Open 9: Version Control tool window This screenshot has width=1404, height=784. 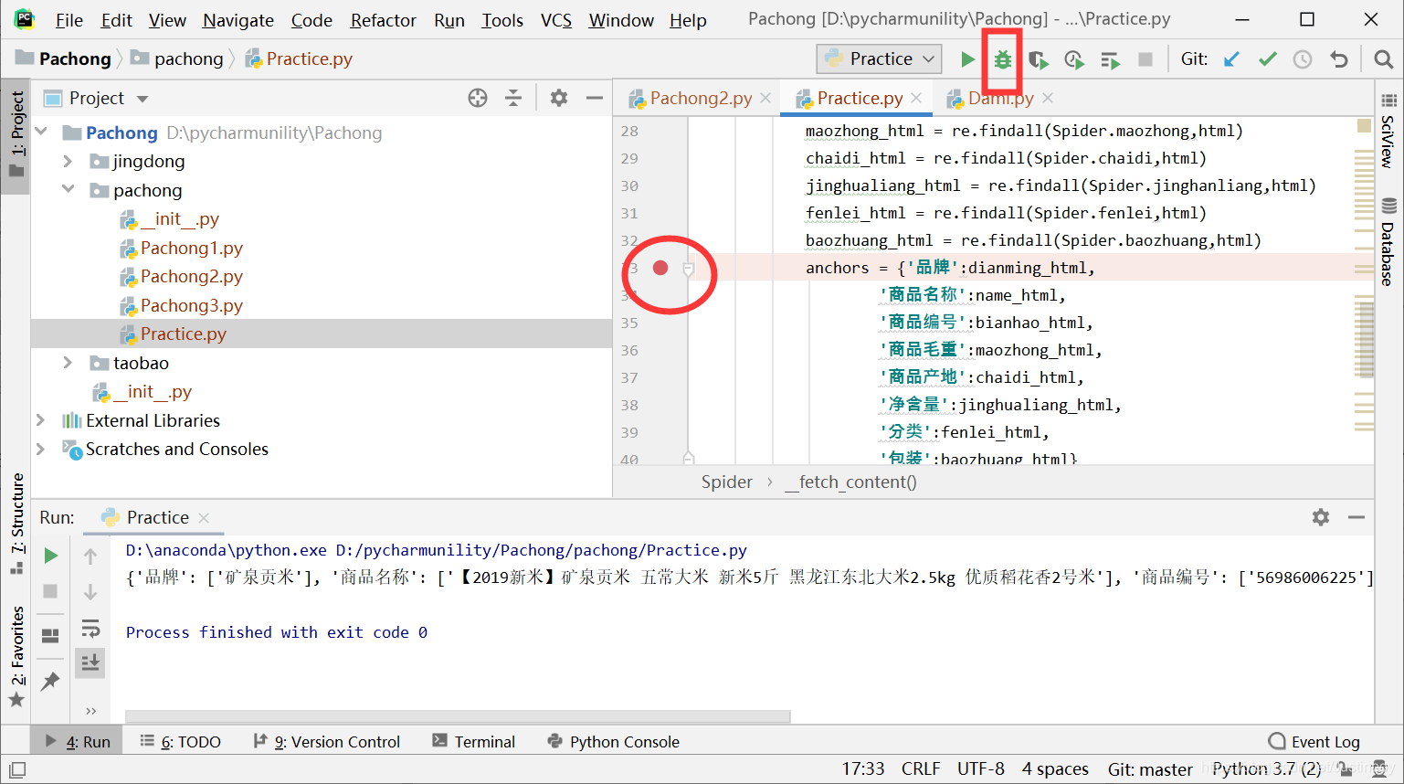coord(326,742)
